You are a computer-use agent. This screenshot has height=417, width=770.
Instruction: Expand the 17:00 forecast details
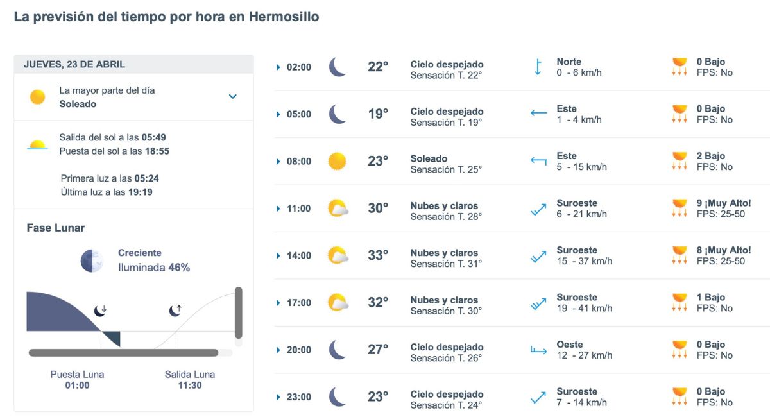[278, 303]
